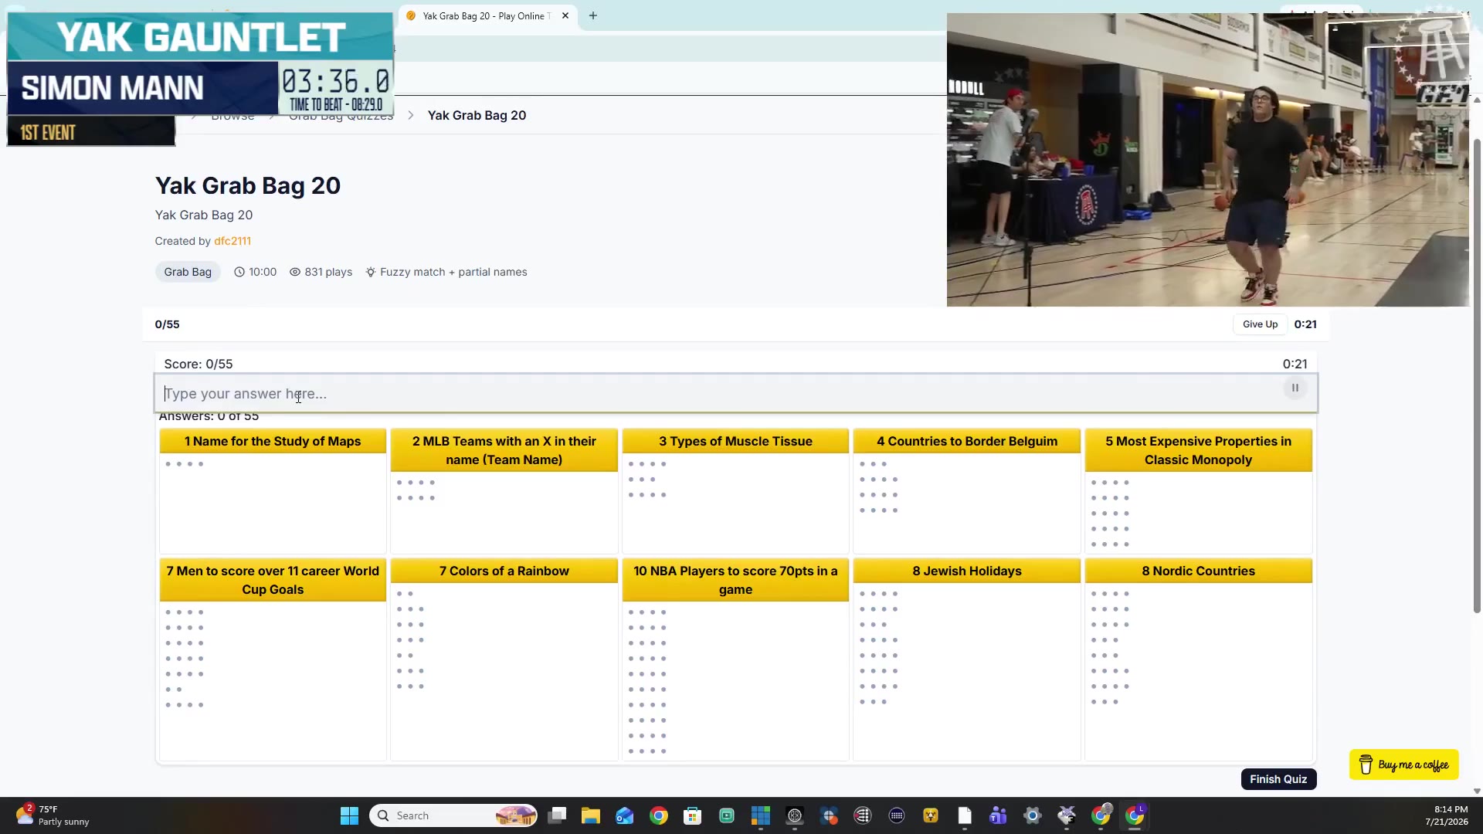Launch File Explorer from the taskbar
Image resolution: width=1483 pixels, height=834 pixels.
tap(591, 815)
